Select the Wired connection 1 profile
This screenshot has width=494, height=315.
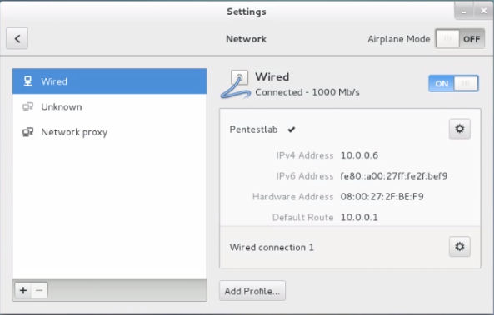pos(350,247)
